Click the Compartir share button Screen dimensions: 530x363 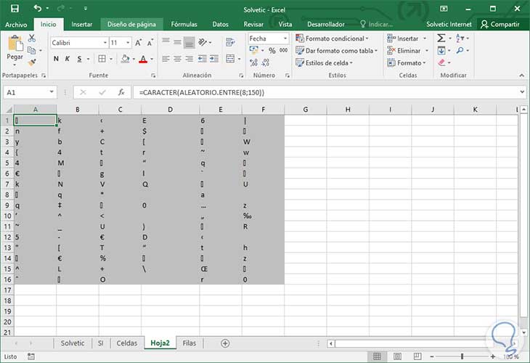(500, 25)
